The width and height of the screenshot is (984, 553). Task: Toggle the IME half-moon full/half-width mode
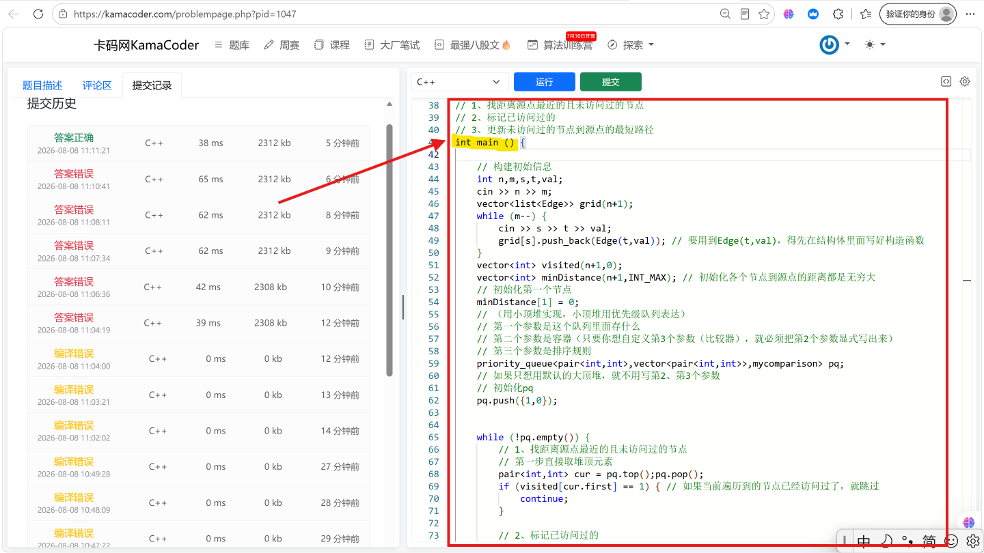886,541
